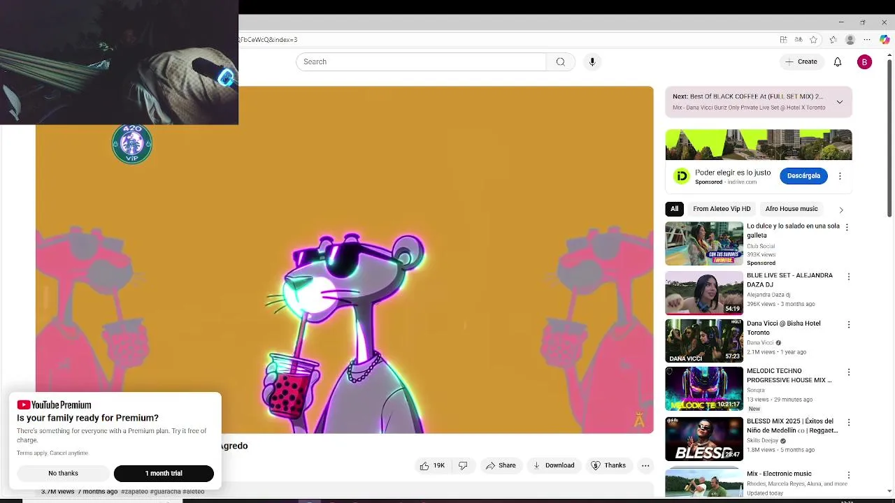Click the #guaracha hashtag
895x503 pixels.
(165, 492)
